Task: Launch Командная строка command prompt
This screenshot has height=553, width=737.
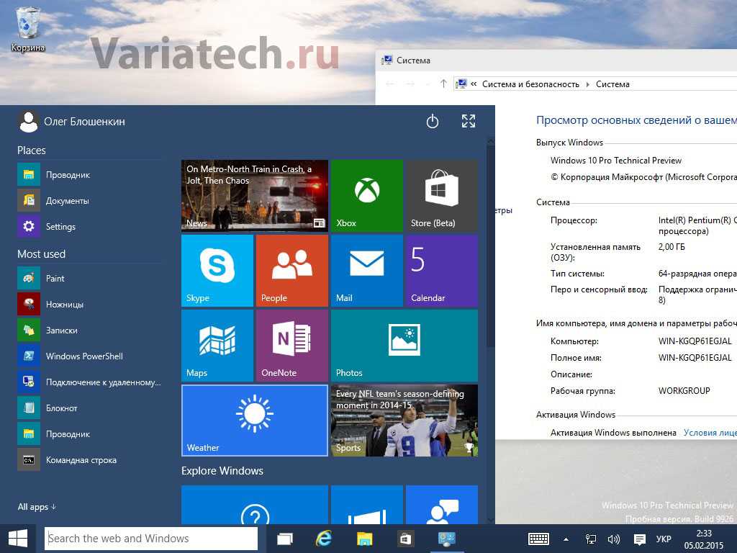Action: point(89,460)
